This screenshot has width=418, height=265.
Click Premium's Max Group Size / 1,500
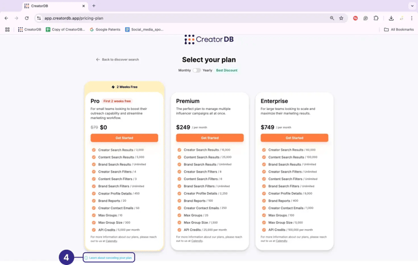point(200,222)
